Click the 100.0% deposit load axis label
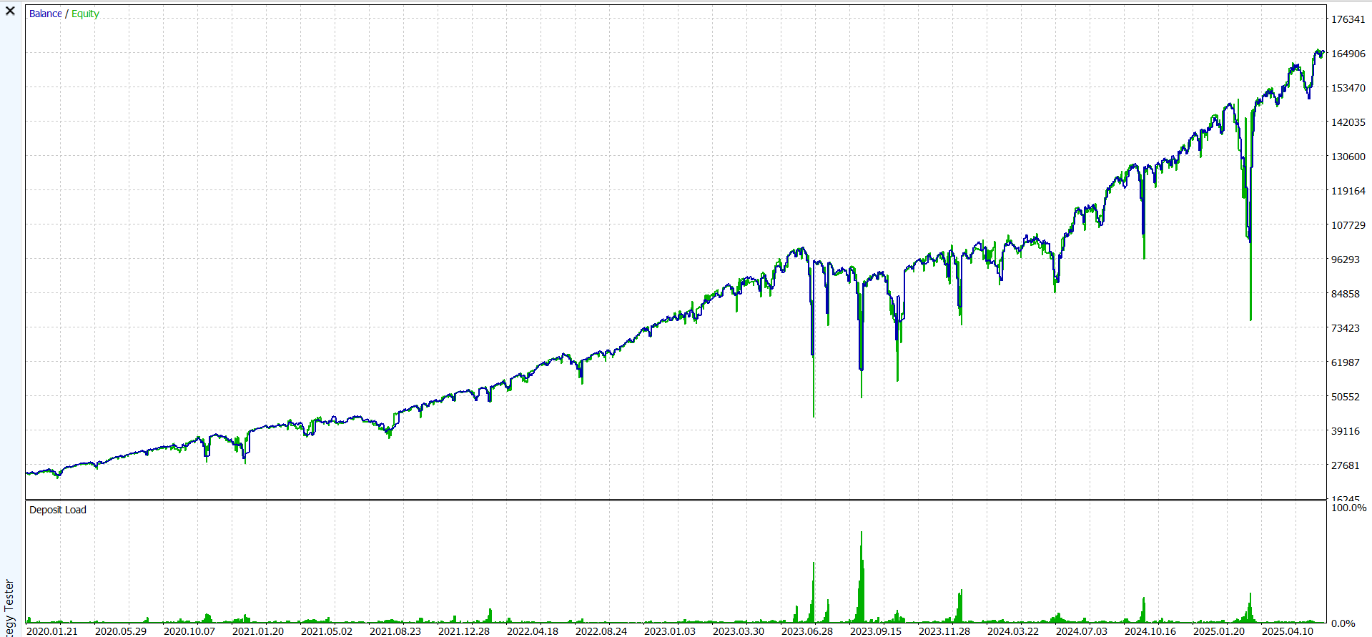The height and width of the screenshot is (637, 1372). pos(1348,508)
